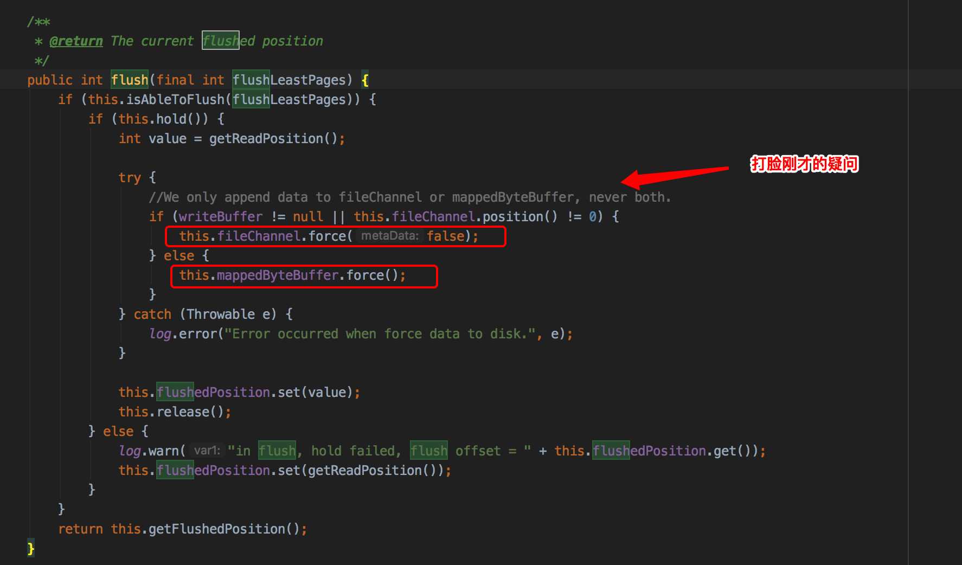Click the position() call on fileChannel
This screenshot has height=565, width=962.
(x=520, y=217)
